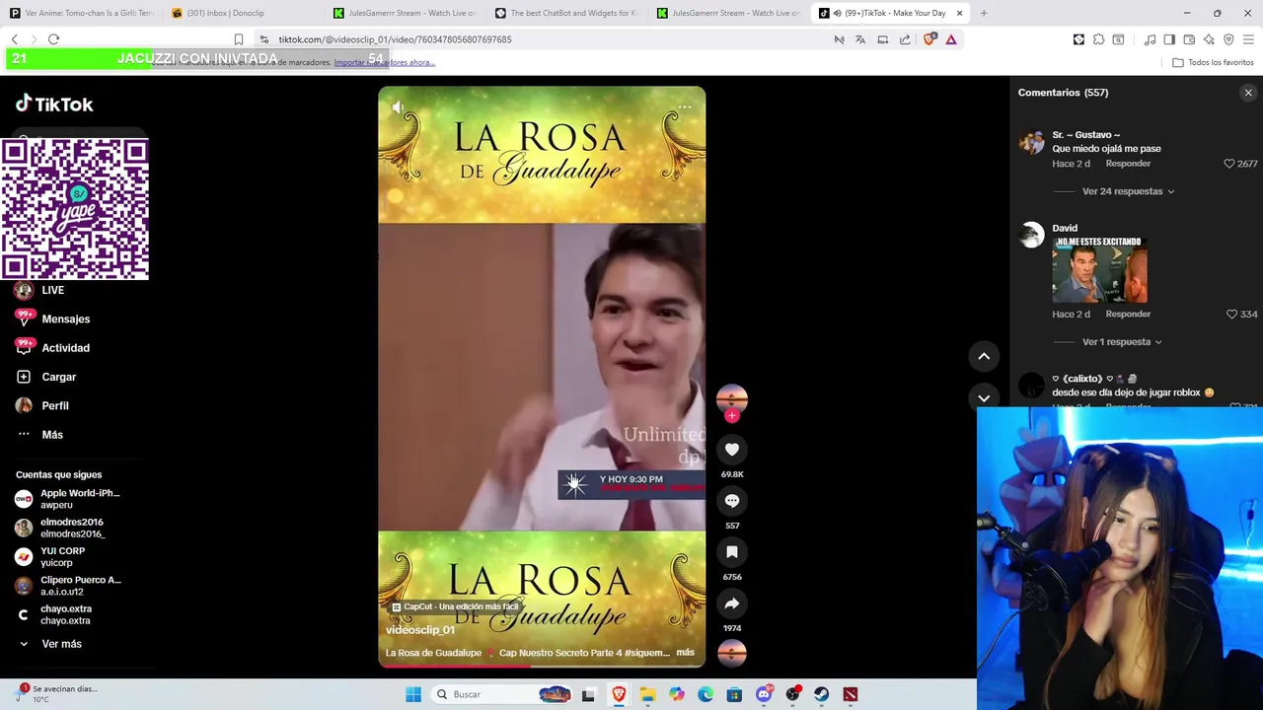
Task: Switch to the 'Ver Anime: Tomo-chan' tab
Action: pos(81,13)
